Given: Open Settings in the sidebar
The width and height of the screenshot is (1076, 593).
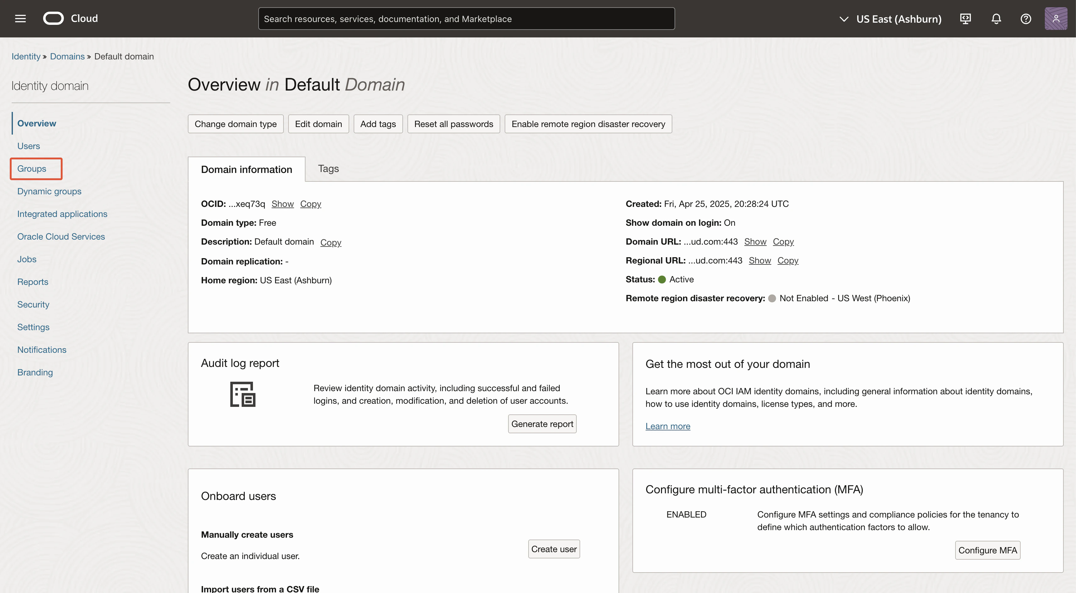Looking at the screenshot, I should (33, 327).
